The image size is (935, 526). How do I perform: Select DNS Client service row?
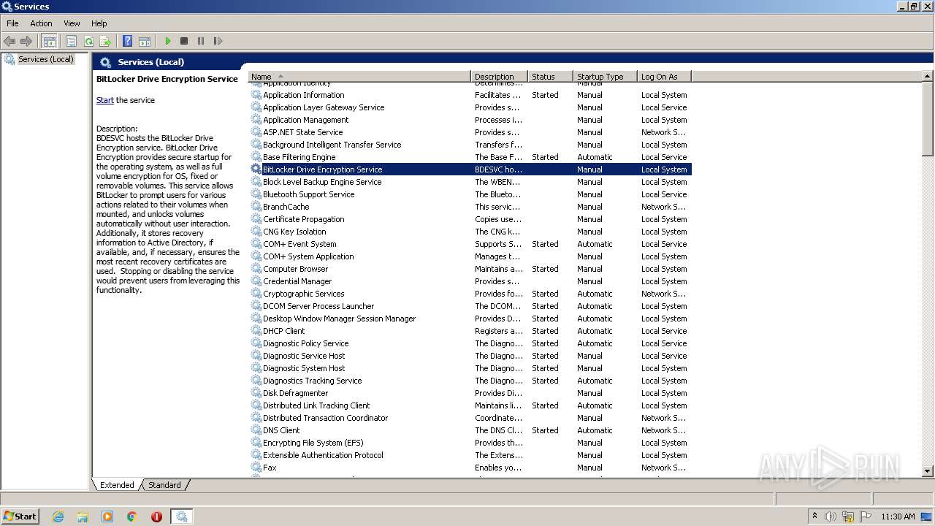[470, 430]
